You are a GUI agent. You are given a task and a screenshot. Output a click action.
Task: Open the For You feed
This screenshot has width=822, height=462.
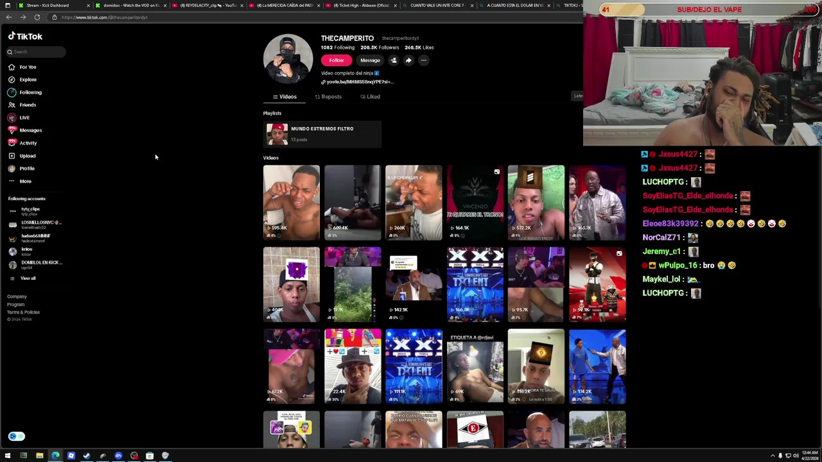pos(22,67)
